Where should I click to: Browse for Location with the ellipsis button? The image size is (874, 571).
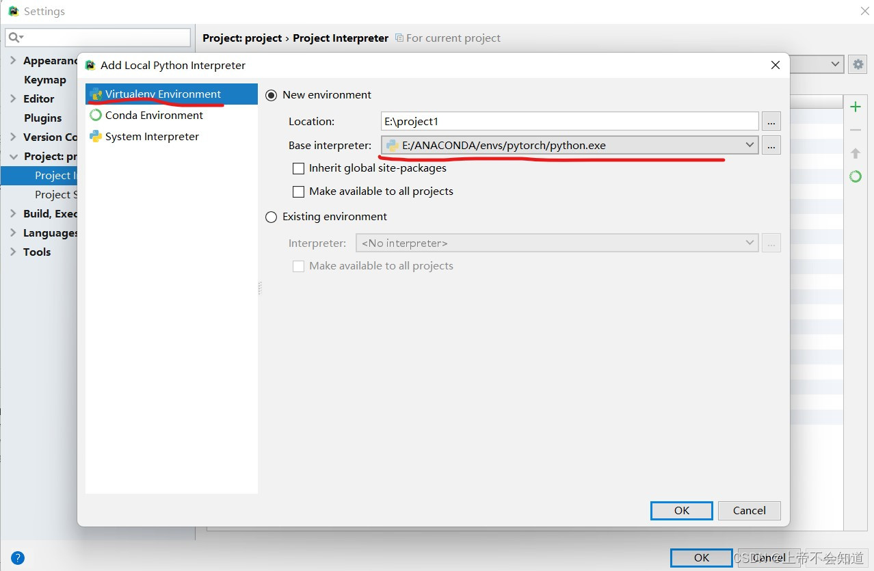771,122
